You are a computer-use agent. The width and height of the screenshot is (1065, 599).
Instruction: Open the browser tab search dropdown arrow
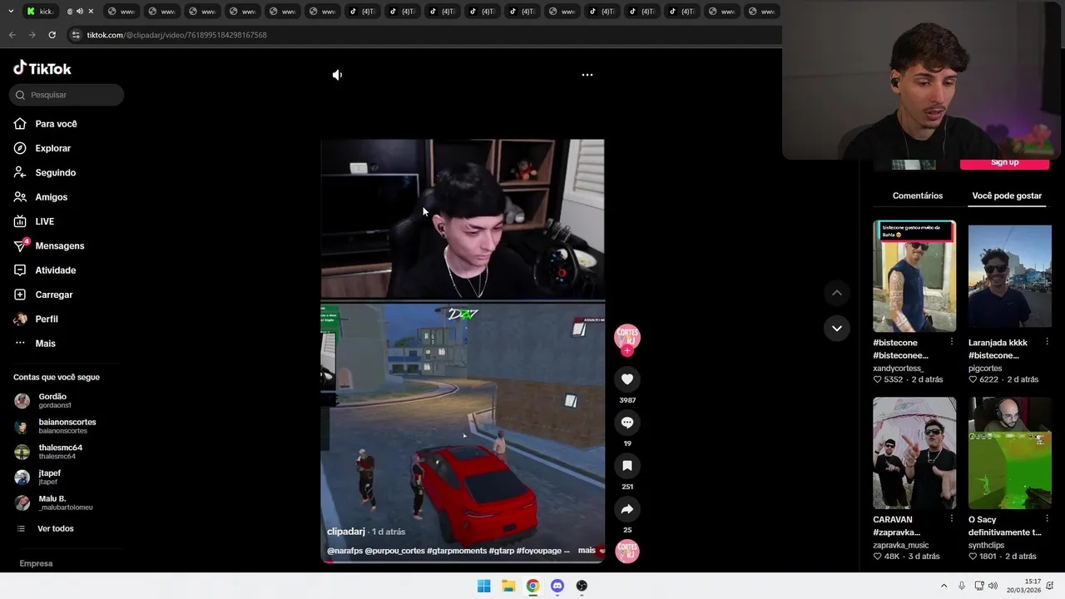[11, 12]
